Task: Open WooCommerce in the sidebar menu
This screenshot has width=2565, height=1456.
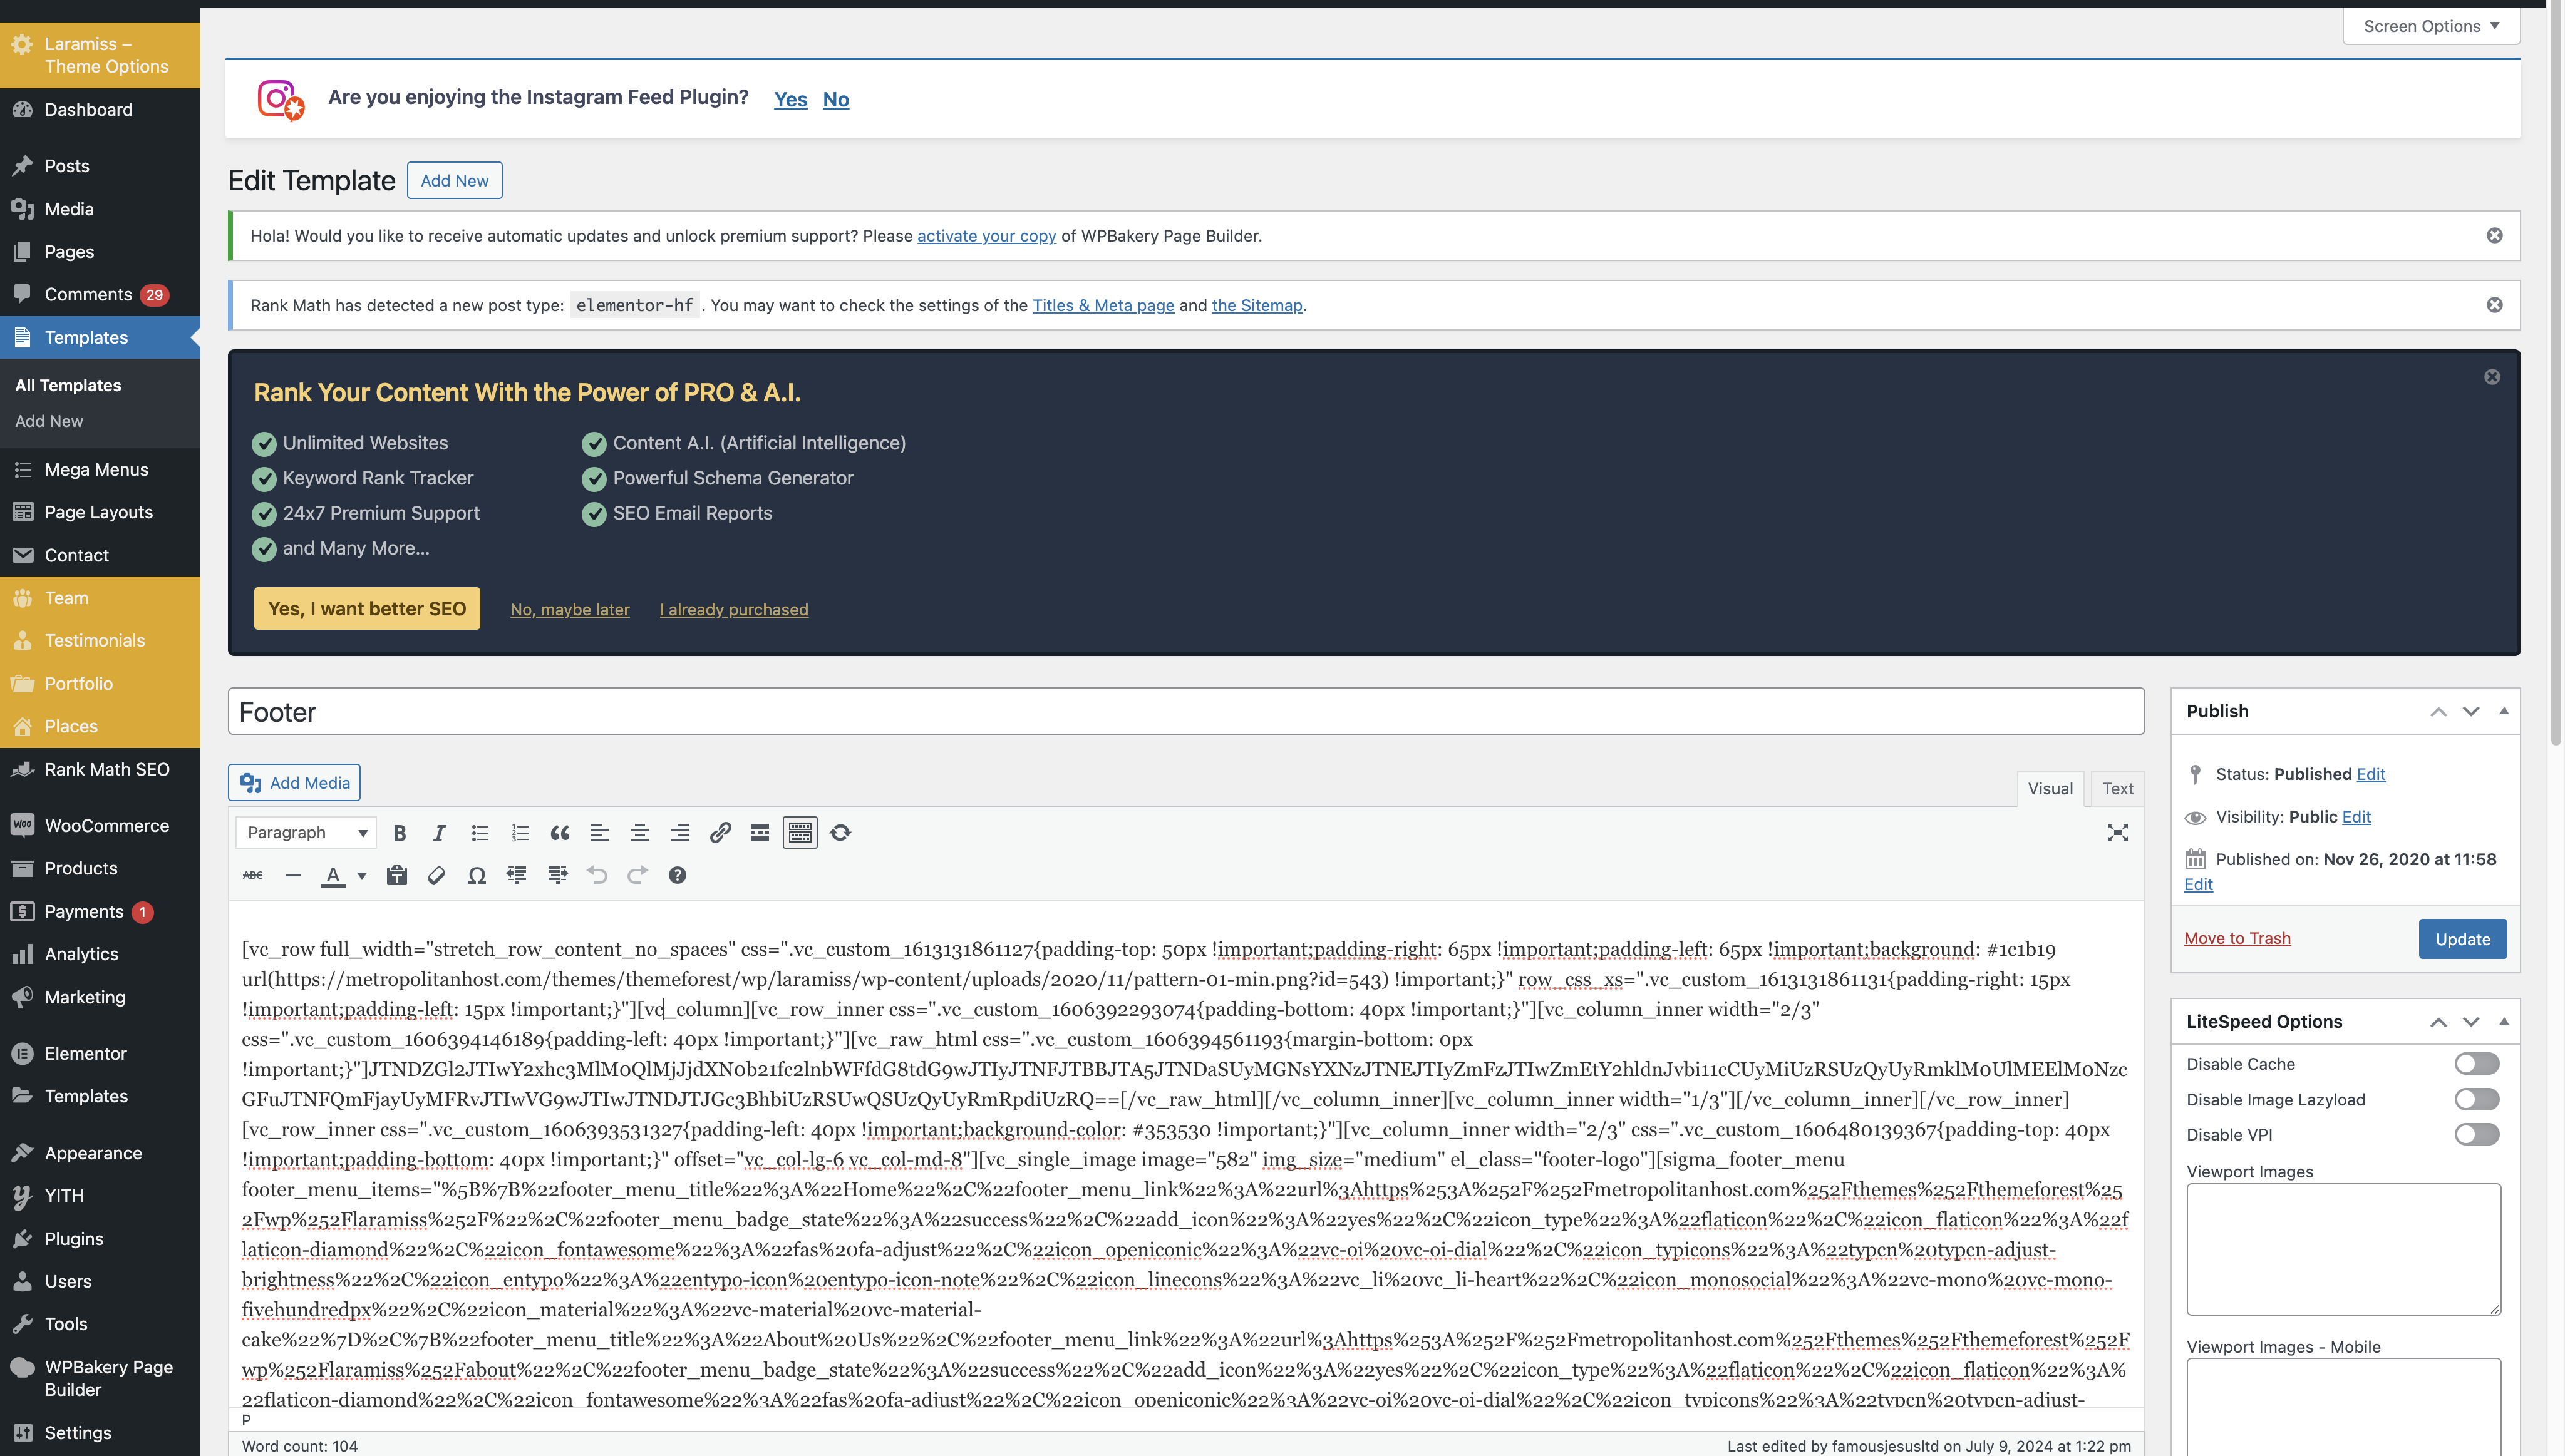Action: point(100,826)
